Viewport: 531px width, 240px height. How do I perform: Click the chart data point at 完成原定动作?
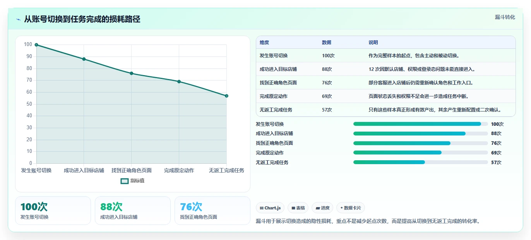(x=179, y=81)
